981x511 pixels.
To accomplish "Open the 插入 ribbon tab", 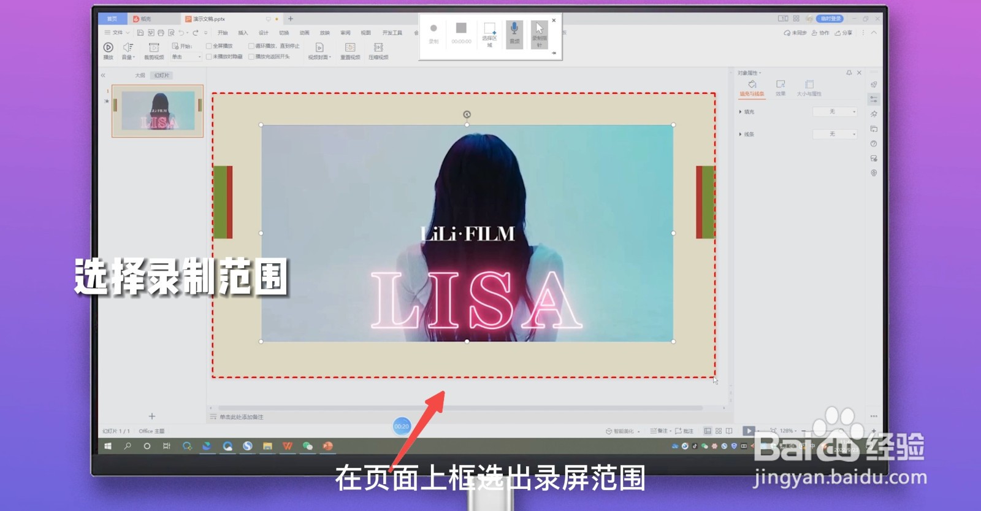I will tap(243, 33).
